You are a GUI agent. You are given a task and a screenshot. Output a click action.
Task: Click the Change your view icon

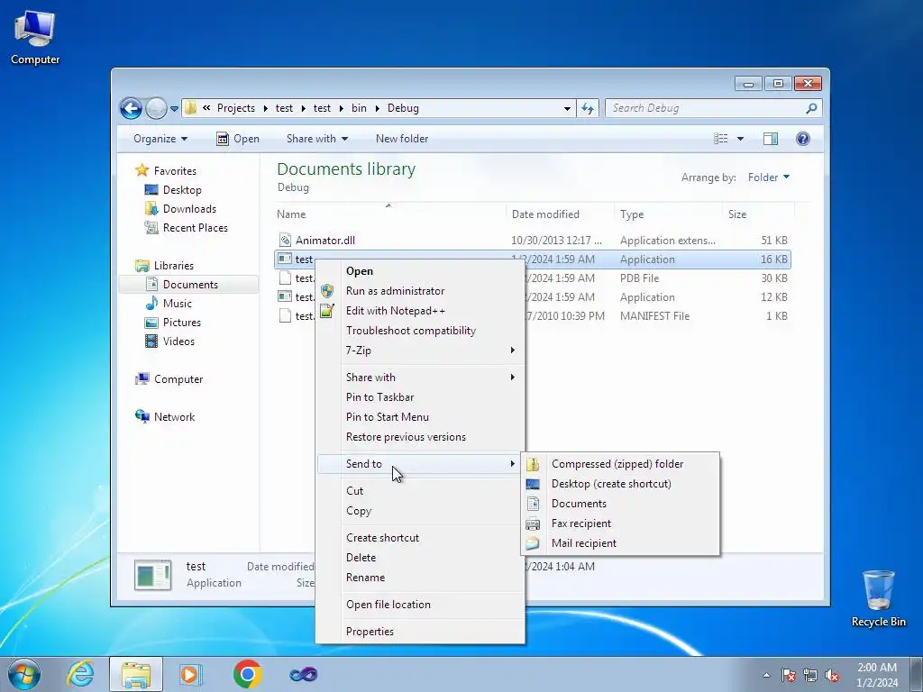point(720,139)
